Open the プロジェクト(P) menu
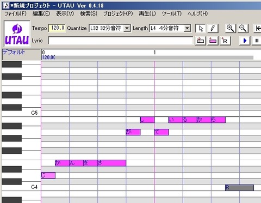 coord(118,14)
